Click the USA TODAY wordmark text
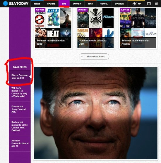Image resolution: width=161 pixels, height=163 pixels. click(18, 3)
